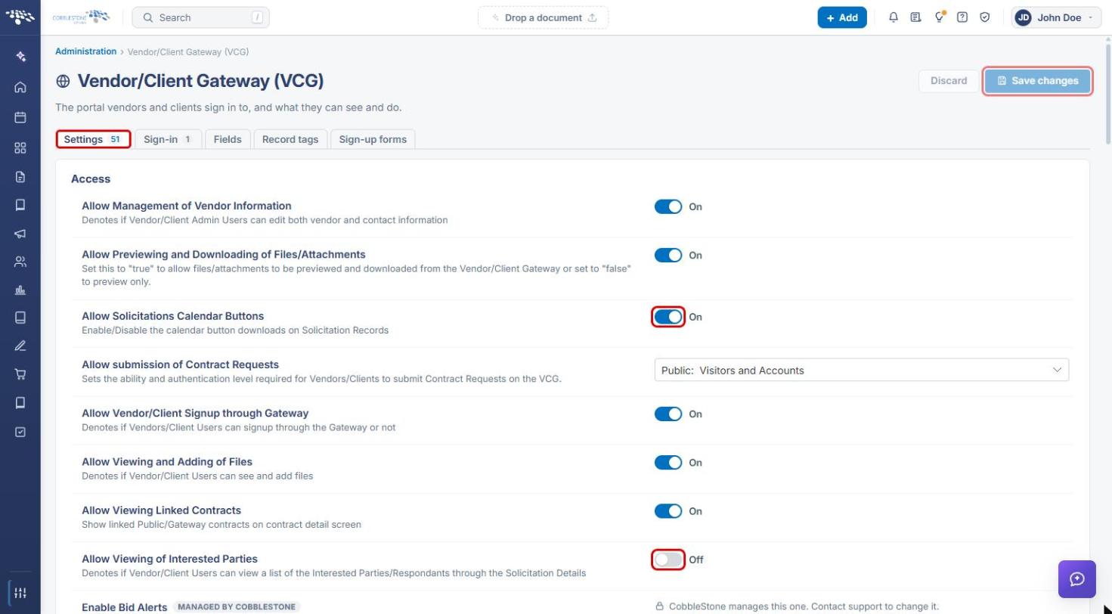Open the purple chat assistant widget
1112x614 pixels.
pos(1077,579)
